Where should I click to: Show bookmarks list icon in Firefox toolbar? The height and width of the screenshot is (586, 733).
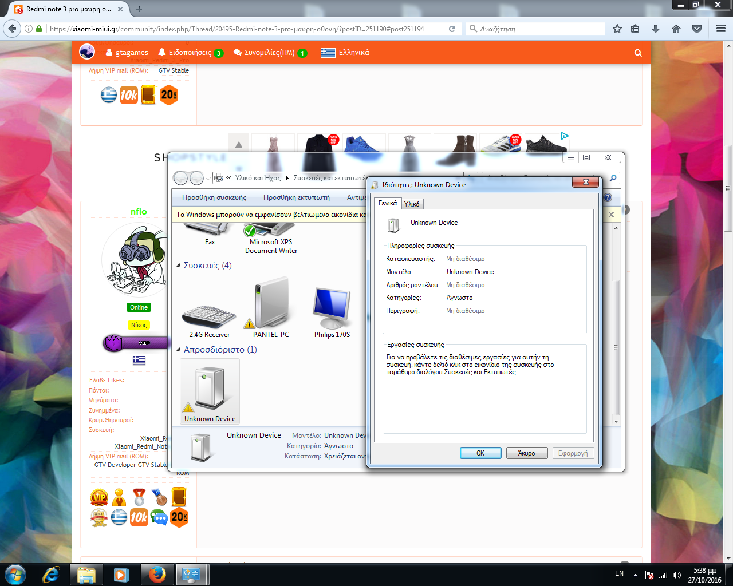(x=635, y=29)
